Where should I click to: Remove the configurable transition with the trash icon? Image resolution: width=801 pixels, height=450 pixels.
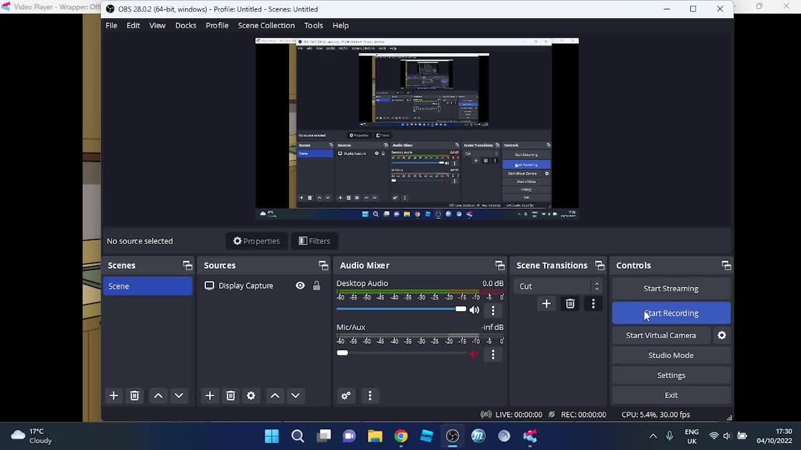point(570,304)
